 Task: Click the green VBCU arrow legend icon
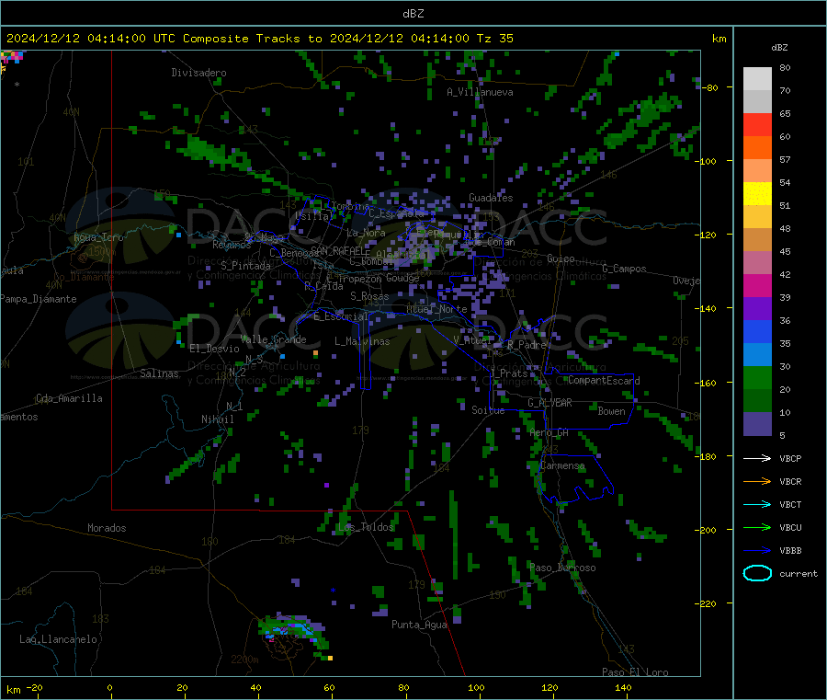click(x=757, y=527)
